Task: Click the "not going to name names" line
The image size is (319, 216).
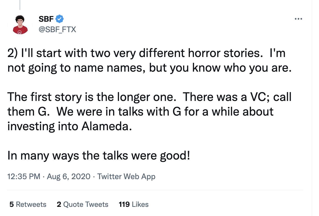Action: [x=149, y=68]
